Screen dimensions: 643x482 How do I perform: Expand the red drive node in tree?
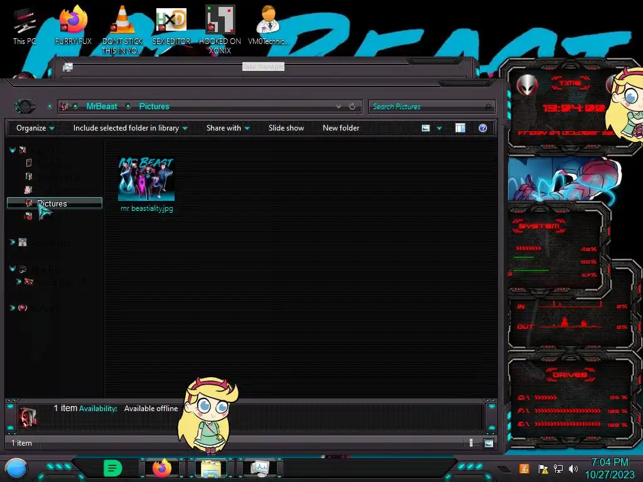(18, 282)
